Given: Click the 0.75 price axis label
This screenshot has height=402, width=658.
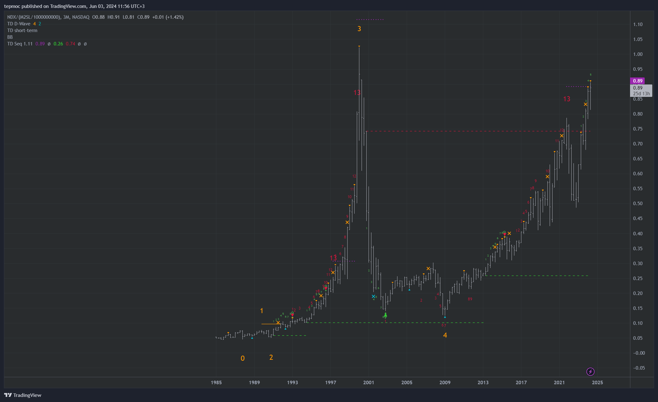Looking at the screenshot, I should 638,129.
